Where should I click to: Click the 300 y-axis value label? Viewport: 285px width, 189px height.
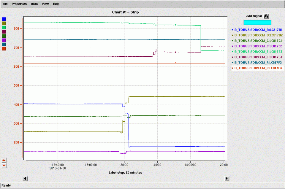click(x=16, y=123)
